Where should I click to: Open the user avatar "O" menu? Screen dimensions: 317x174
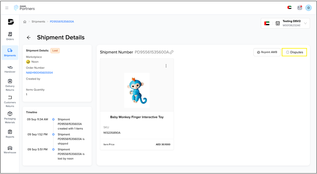[308, 8]
